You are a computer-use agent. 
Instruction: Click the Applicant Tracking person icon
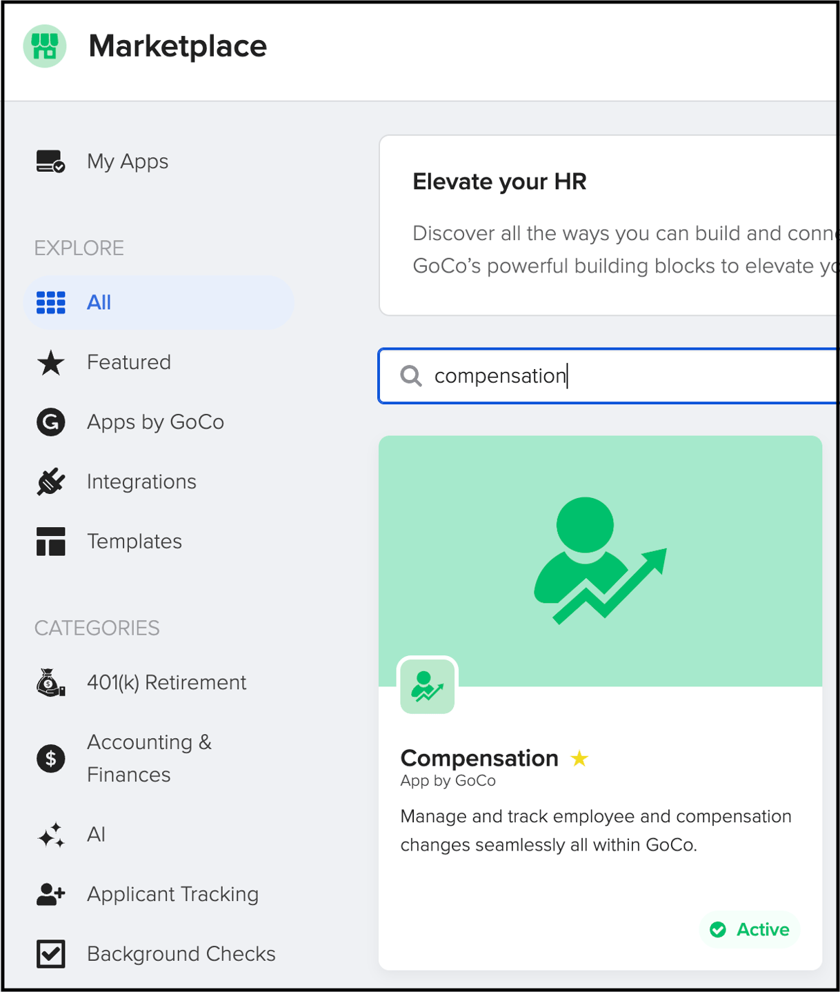(50, 894)
